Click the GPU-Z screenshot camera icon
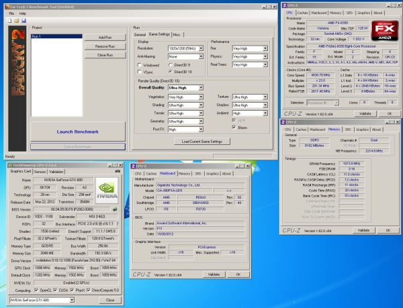Viewport: 403px width, 308px height. (x=118, y=171)
